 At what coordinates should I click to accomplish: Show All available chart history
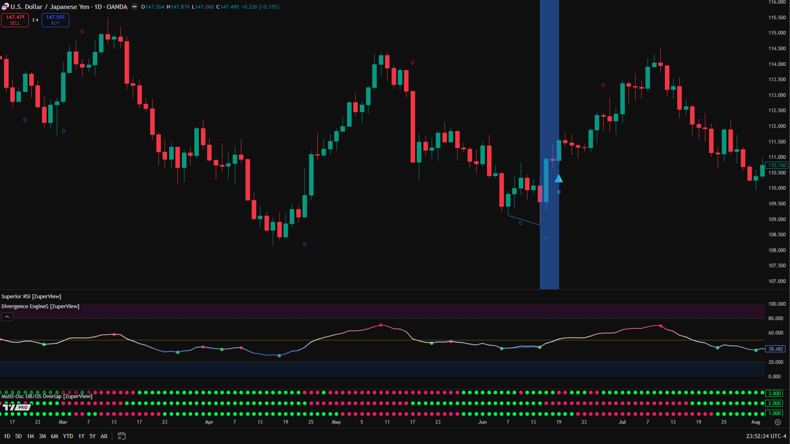tap(104, 436)
